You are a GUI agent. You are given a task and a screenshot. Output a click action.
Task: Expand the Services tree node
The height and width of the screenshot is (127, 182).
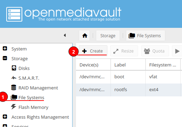click(5, 126)
